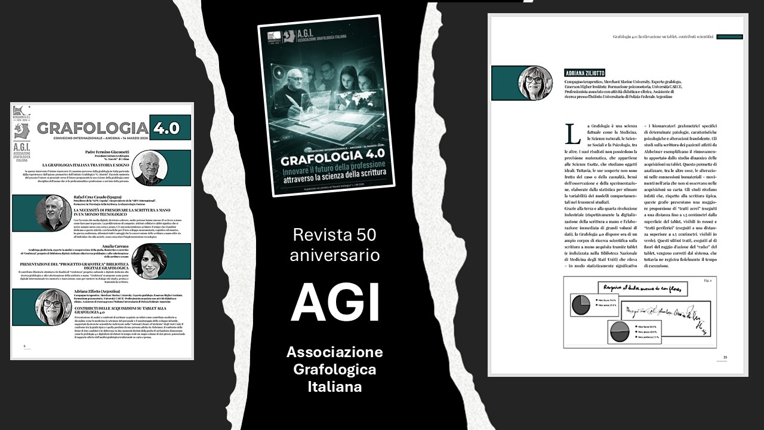
Task: Select Adriana Ziliotto's portrait on the left page
Action: click(x=53, y=306)
